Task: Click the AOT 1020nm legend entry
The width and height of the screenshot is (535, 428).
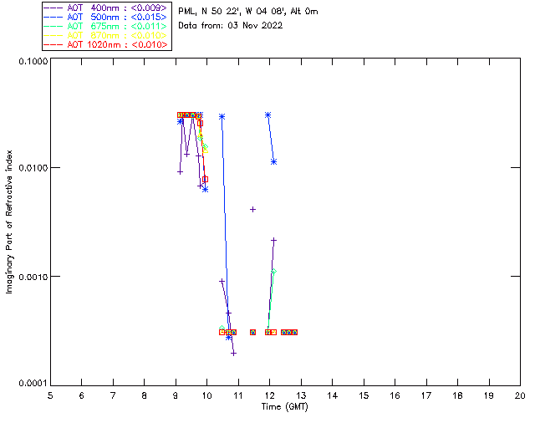Action: coord(106,44)
